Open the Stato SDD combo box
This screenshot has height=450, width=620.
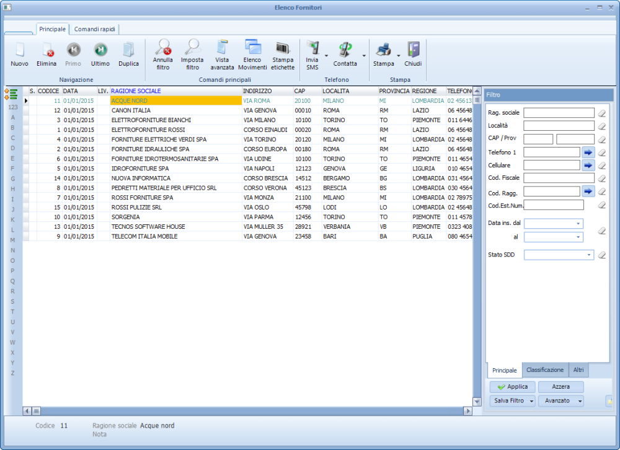click(589, 255)
